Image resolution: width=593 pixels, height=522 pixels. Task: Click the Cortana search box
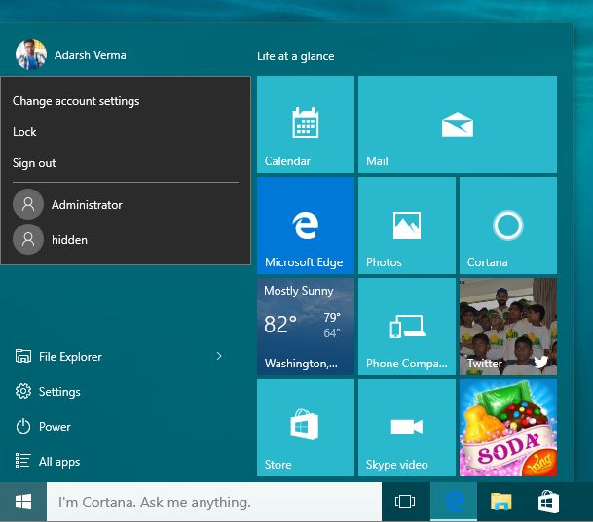point(214,503)
